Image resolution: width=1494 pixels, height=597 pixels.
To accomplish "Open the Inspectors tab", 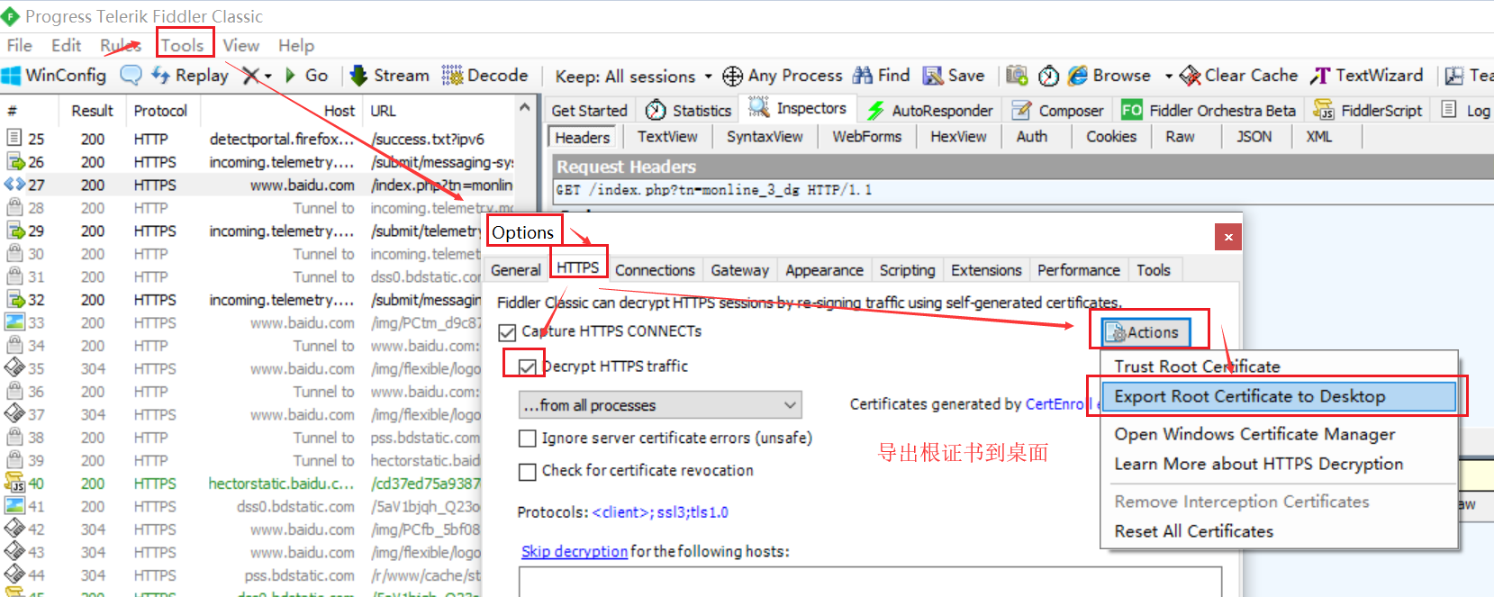I will (x=798, y=109).
